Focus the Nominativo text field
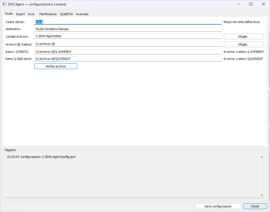This screenshot has height=212, width=270. tap(128, 29)
